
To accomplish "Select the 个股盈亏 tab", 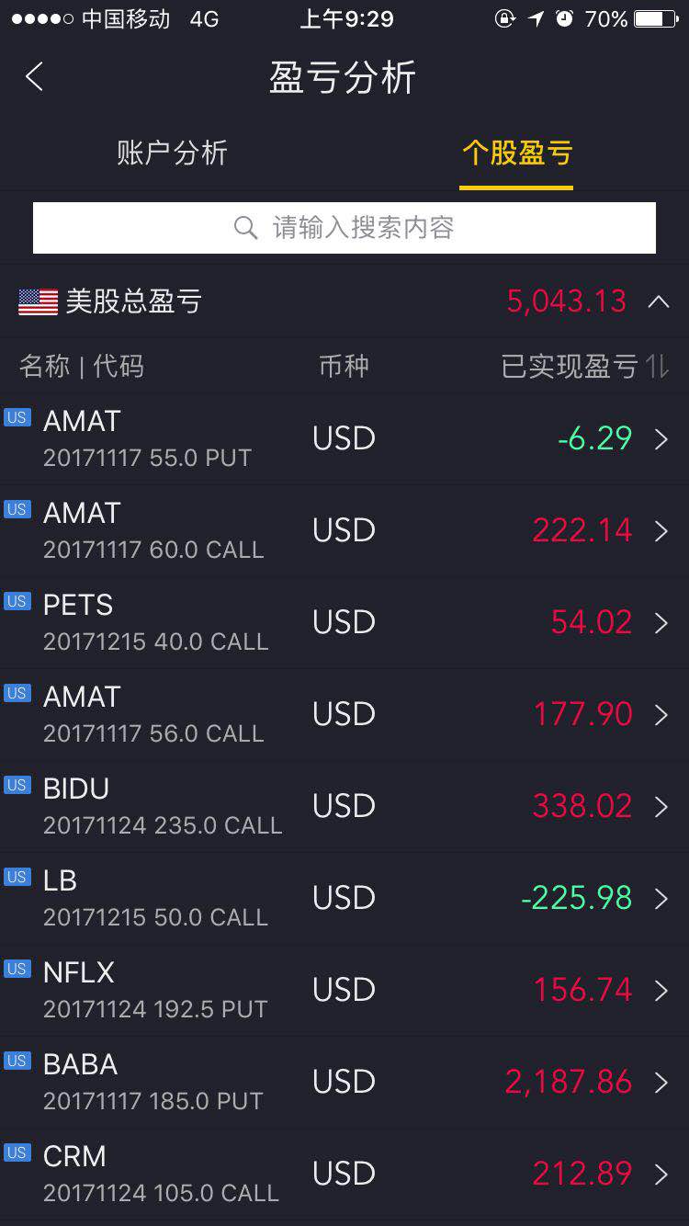I will pos(516,153).
